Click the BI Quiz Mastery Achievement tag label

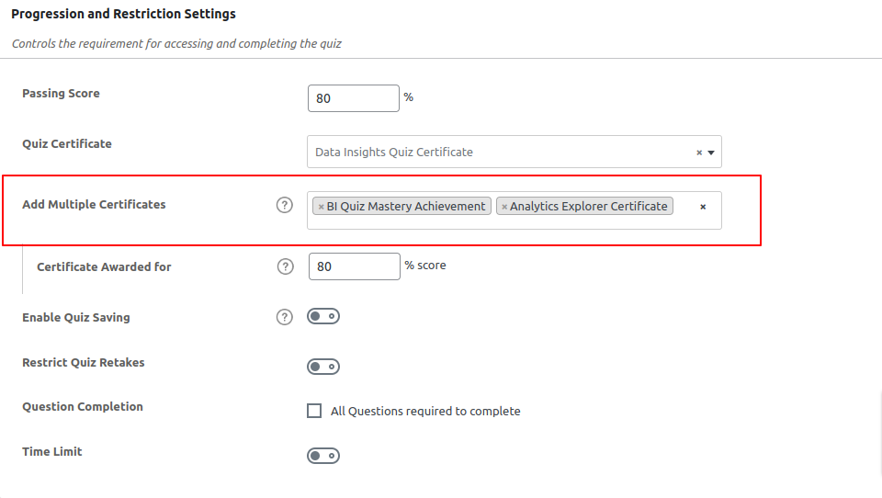(406, 207)
